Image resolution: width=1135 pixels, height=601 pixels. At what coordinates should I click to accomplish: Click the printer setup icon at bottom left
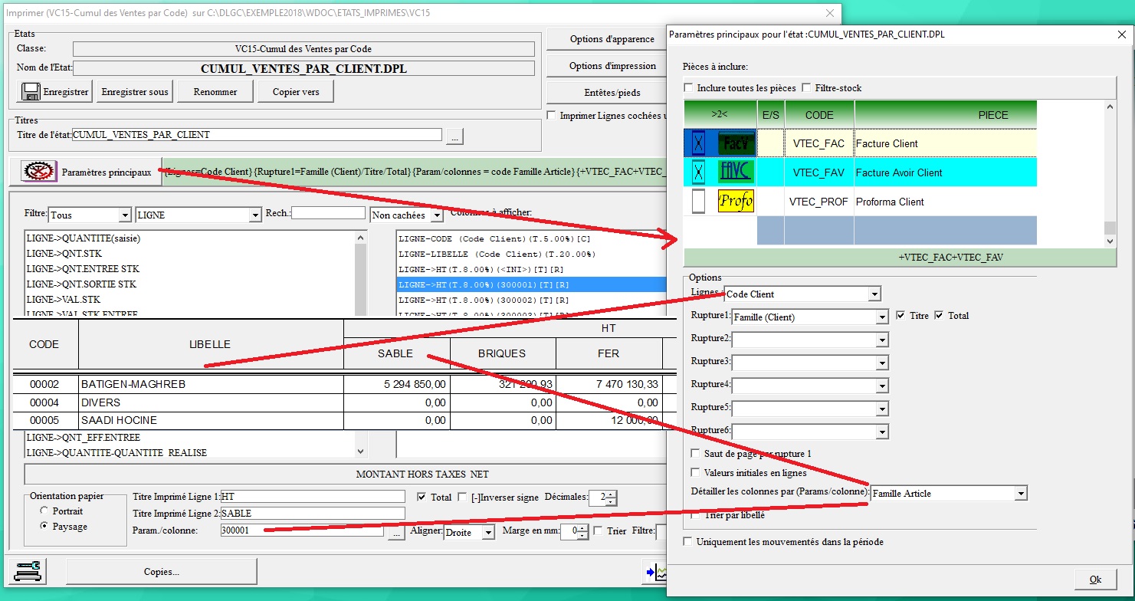27,571
